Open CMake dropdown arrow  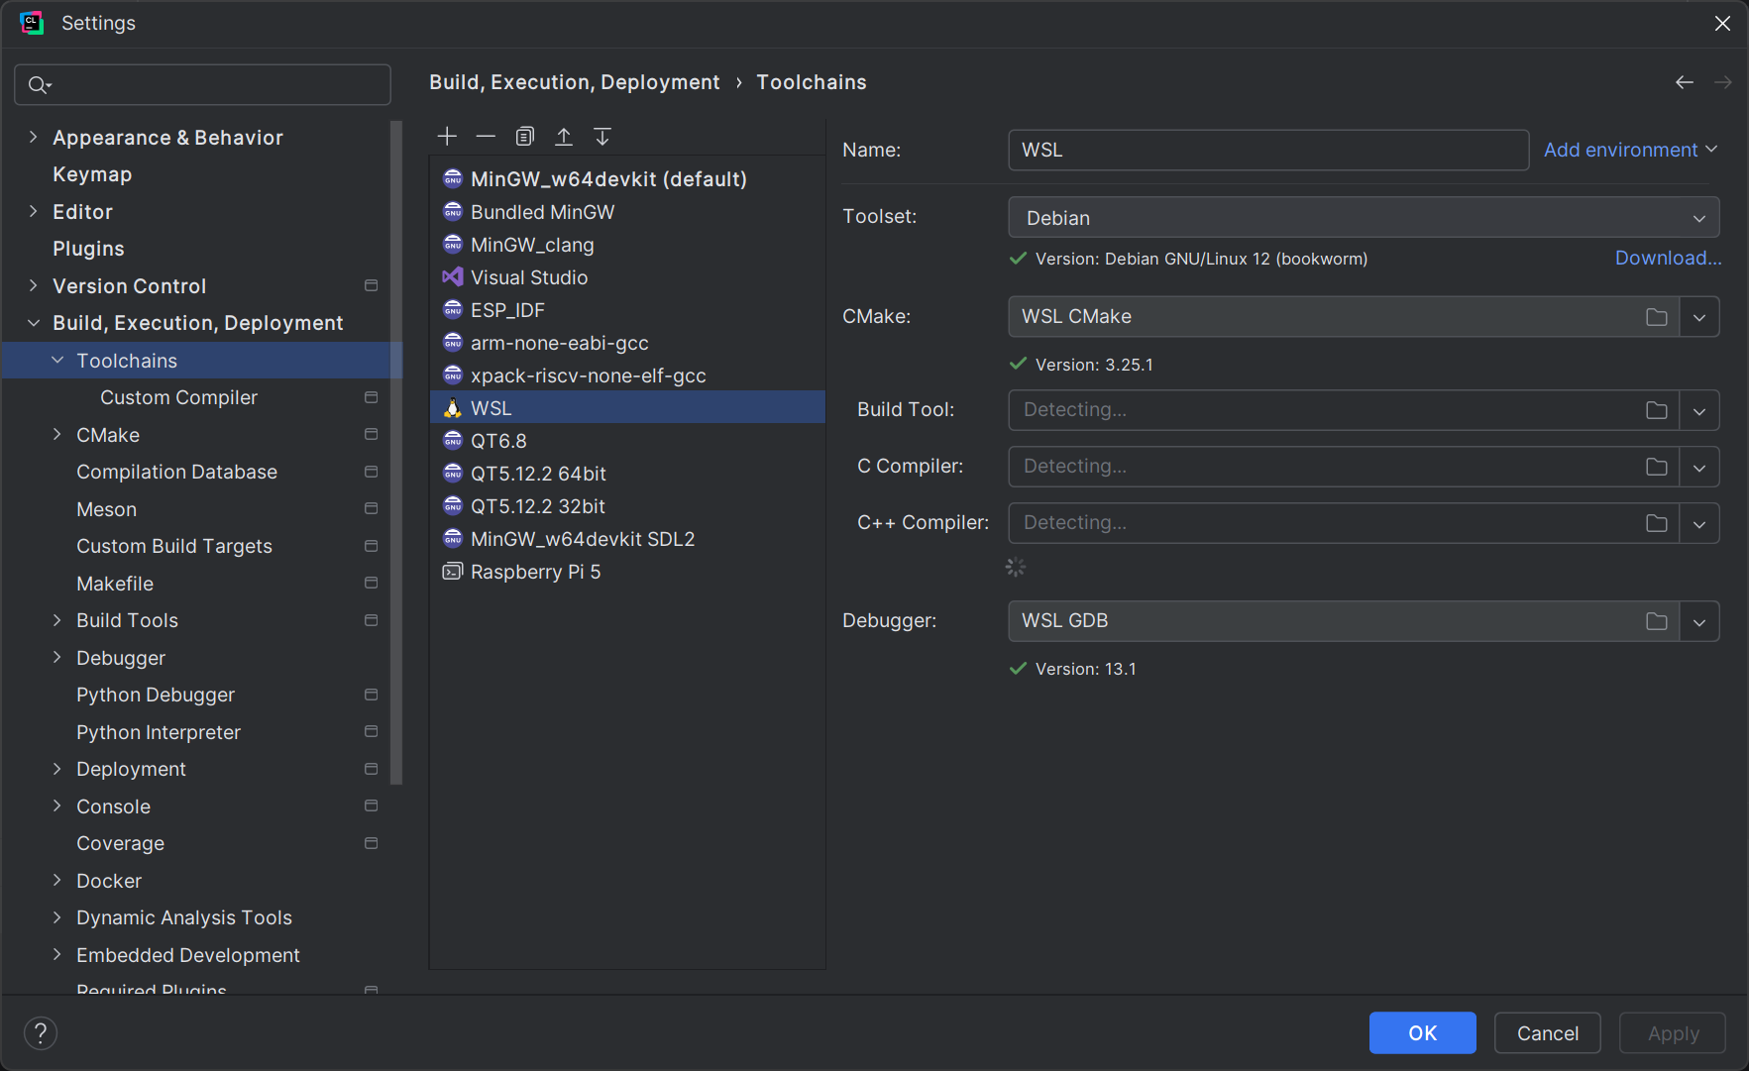(x=1699, y=317)
